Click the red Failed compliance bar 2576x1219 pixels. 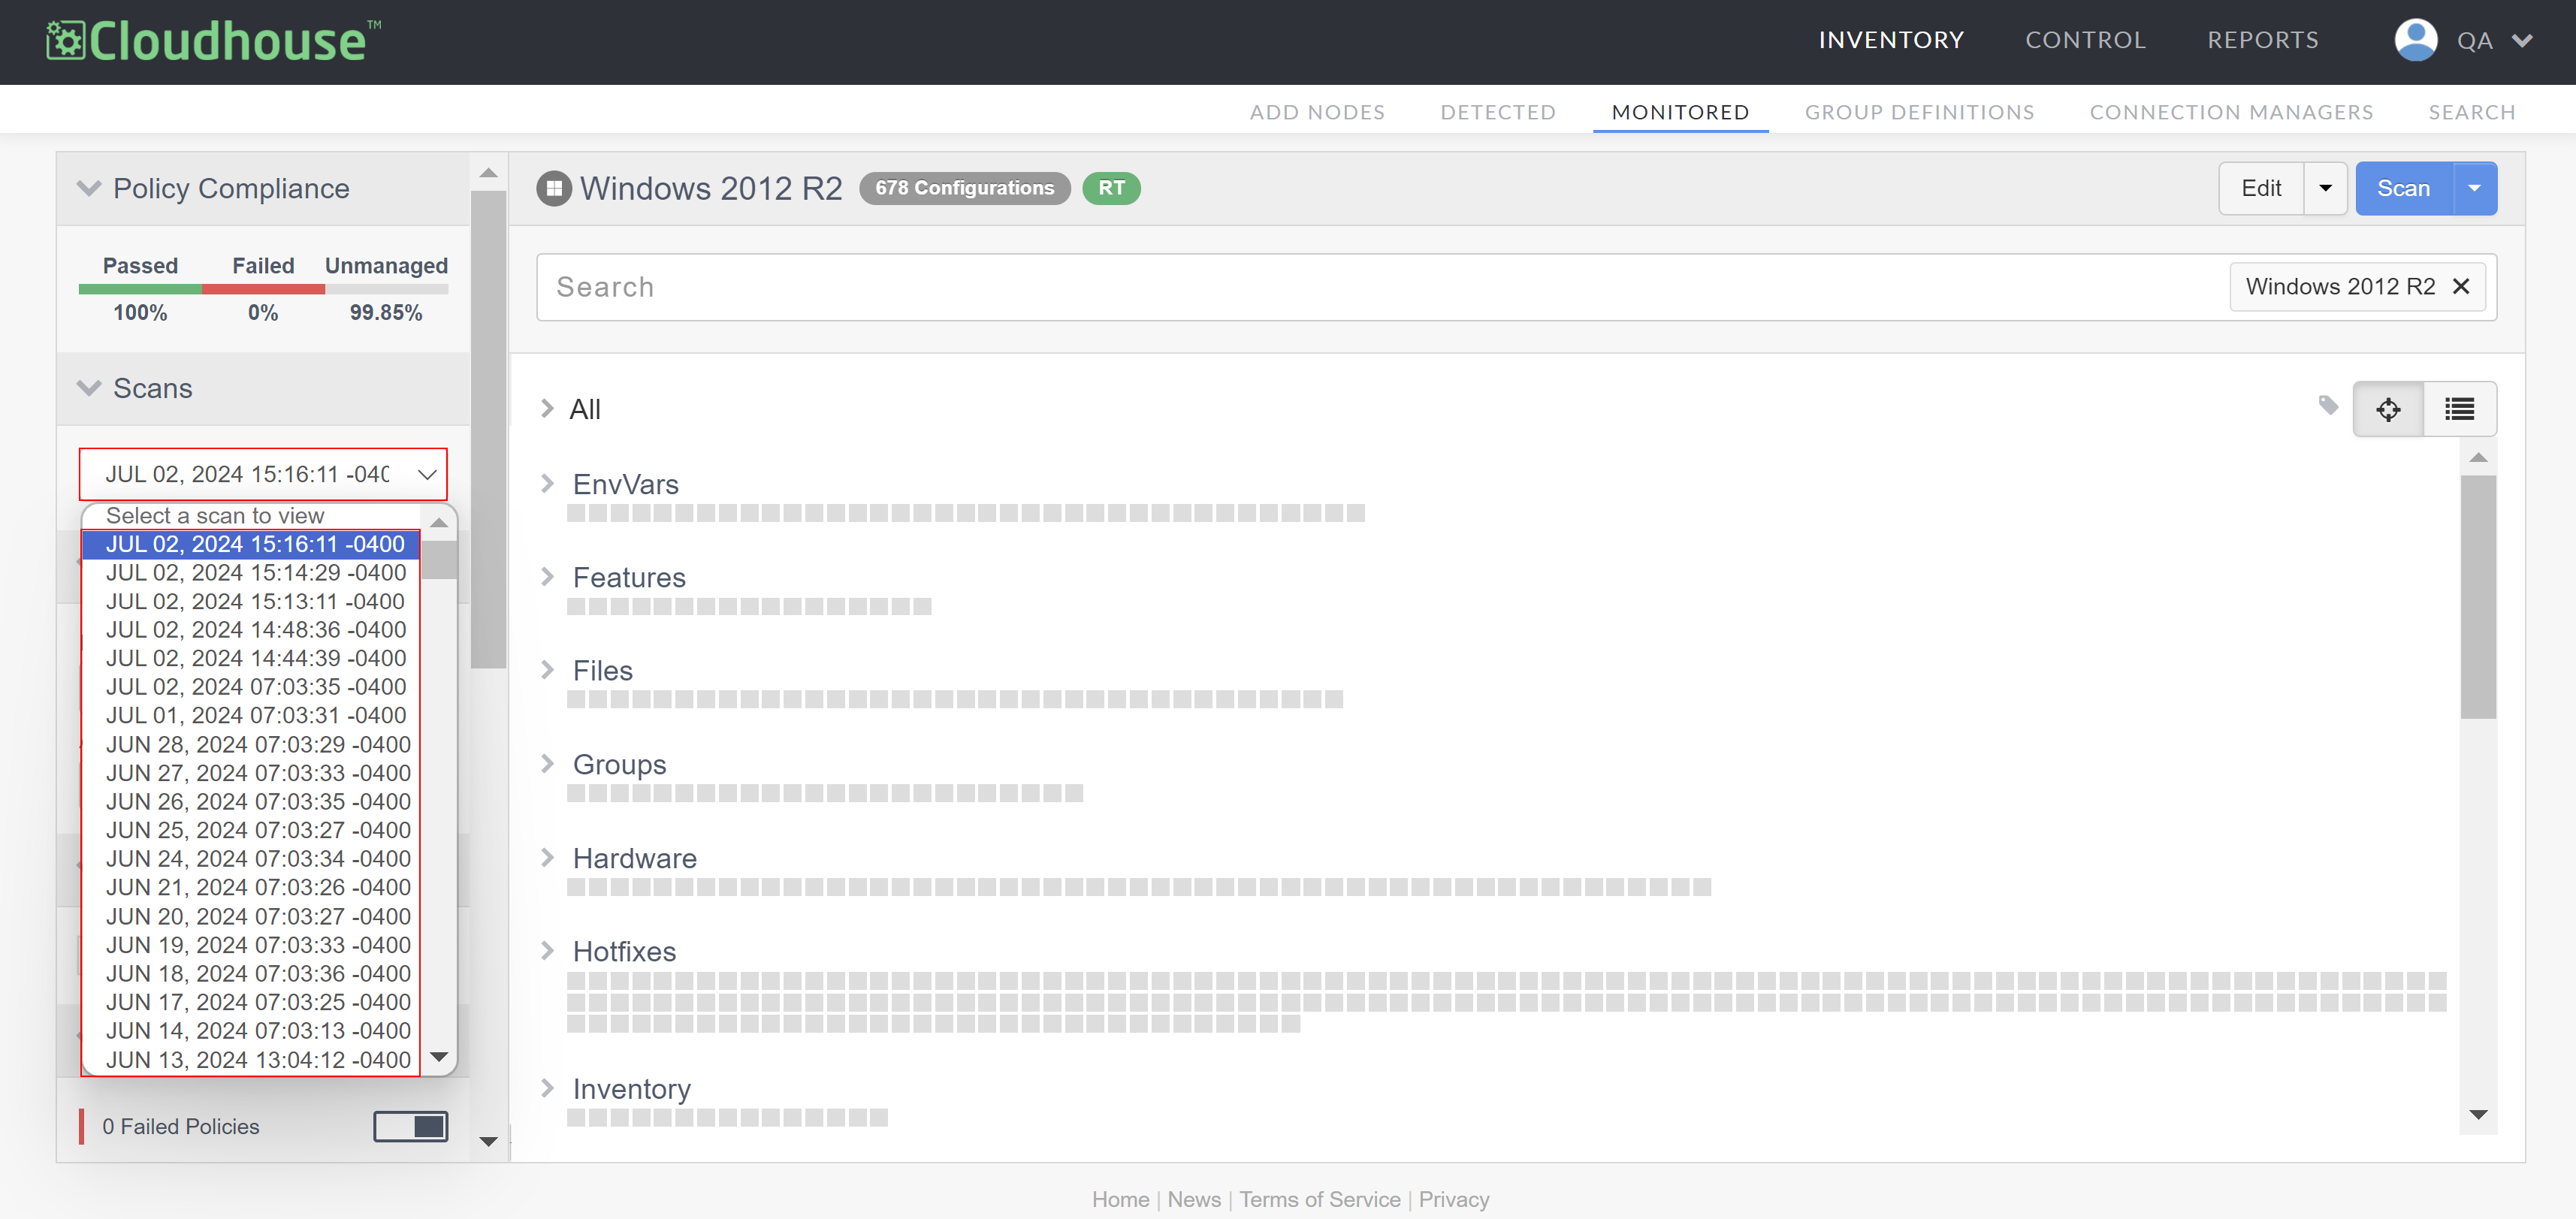263,289
